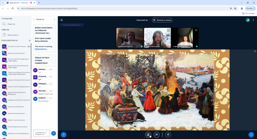
Task: Click the Богатинский Роман presenter label
Action: (x=72, y=25)
